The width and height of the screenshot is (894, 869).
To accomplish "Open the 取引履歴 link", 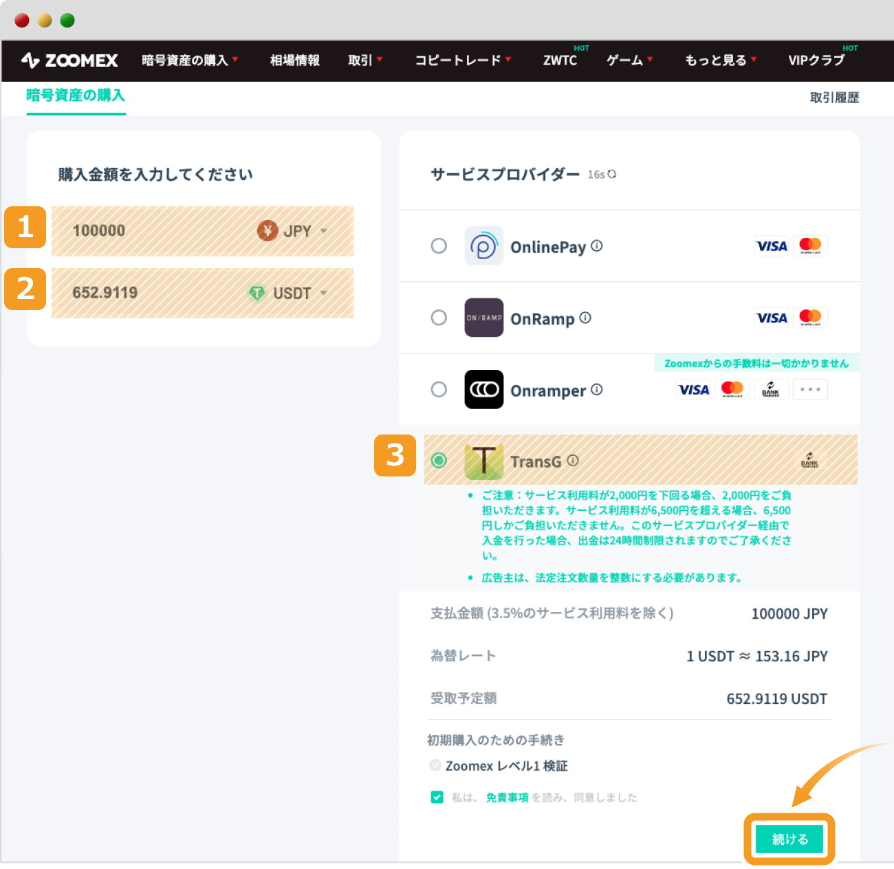I will (x=834, y=98).
